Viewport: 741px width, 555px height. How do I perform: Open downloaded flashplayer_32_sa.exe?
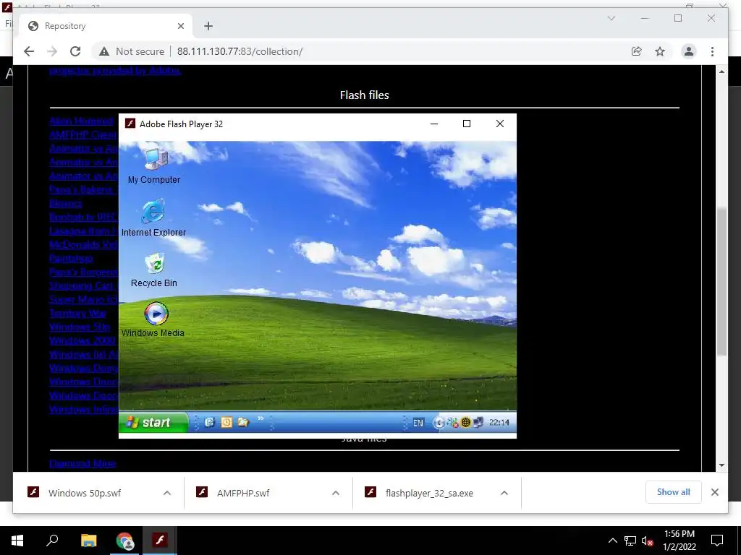click(x=429, y=493)
